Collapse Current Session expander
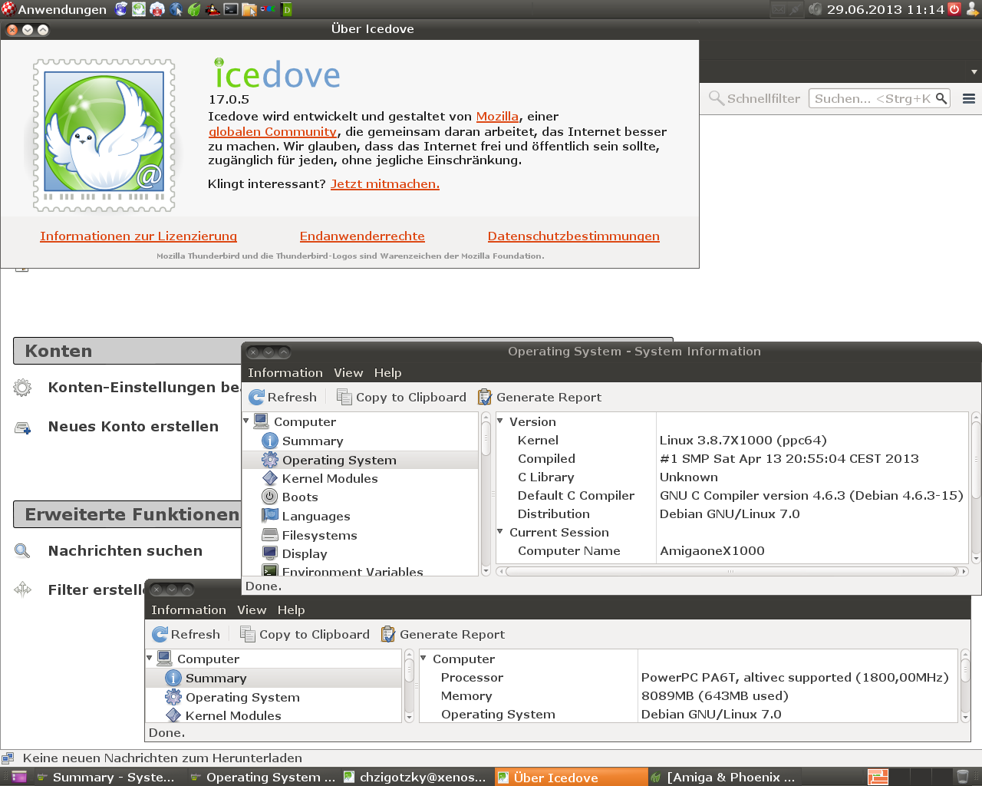 coord(500,532)
